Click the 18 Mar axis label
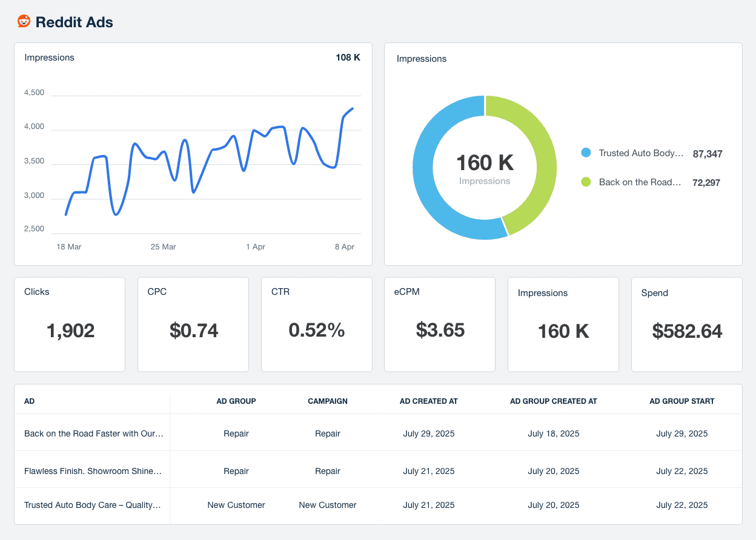Viewport: 756px width, 540px height. coord(68,246)
